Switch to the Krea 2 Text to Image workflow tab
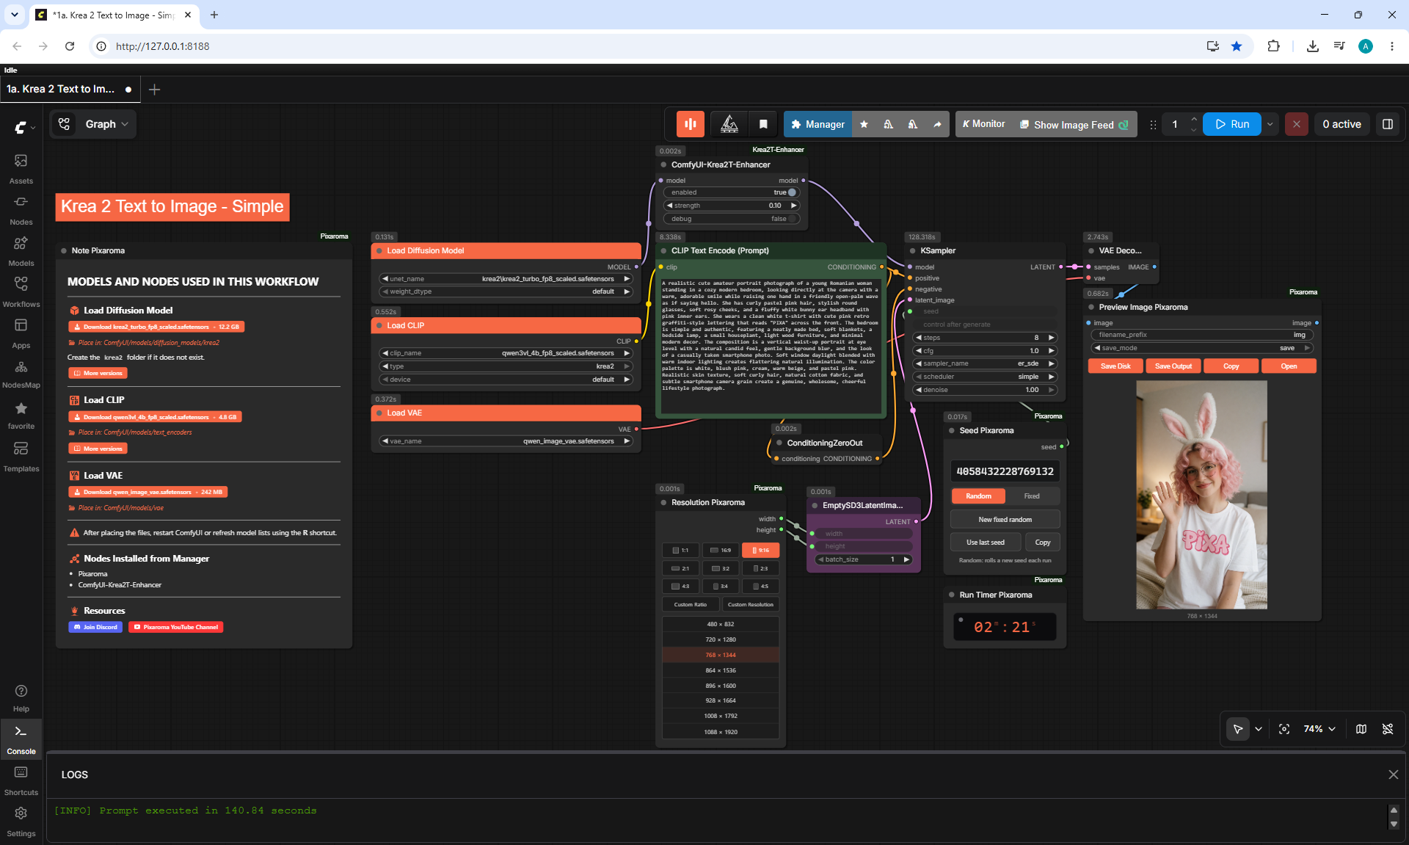This screenshot has width=1409, height=845. 70,89
